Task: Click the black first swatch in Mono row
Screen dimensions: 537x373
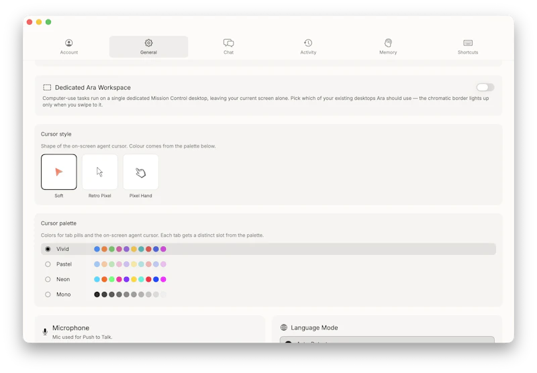Action: pyautogui.click(x=97, y=295)
